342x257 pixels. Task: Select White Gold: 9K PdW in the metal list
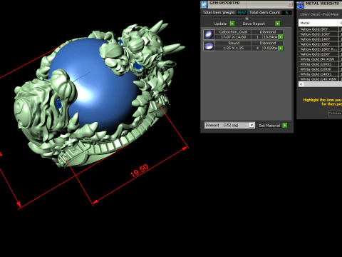click(x=318, y=59)
